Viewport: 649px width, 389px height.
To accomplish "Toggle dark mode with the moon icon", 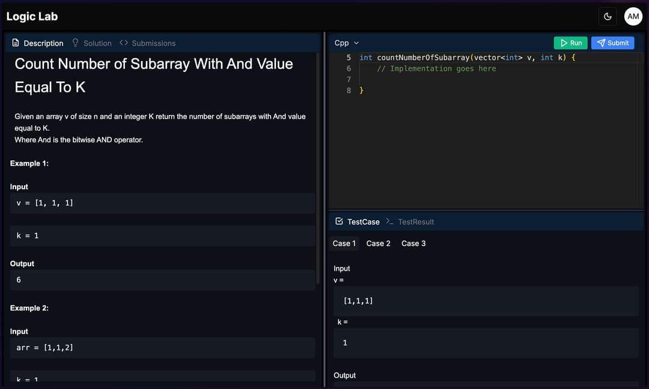I will [608, 17].
